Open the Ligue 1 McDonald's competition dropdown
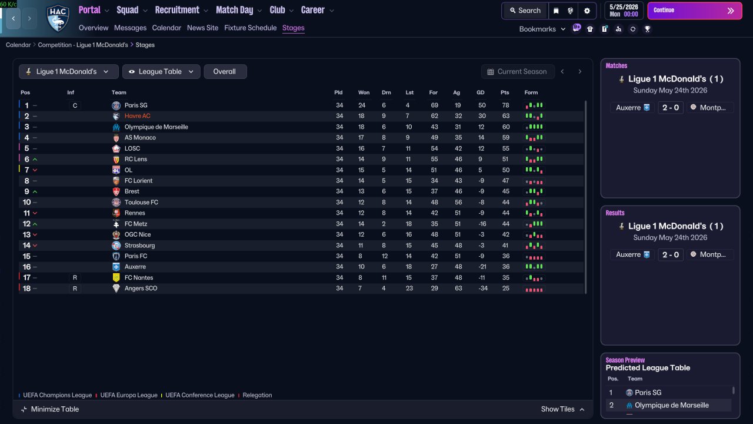The height and width of the screenshot is (424, 753). [x=69, y=71]
